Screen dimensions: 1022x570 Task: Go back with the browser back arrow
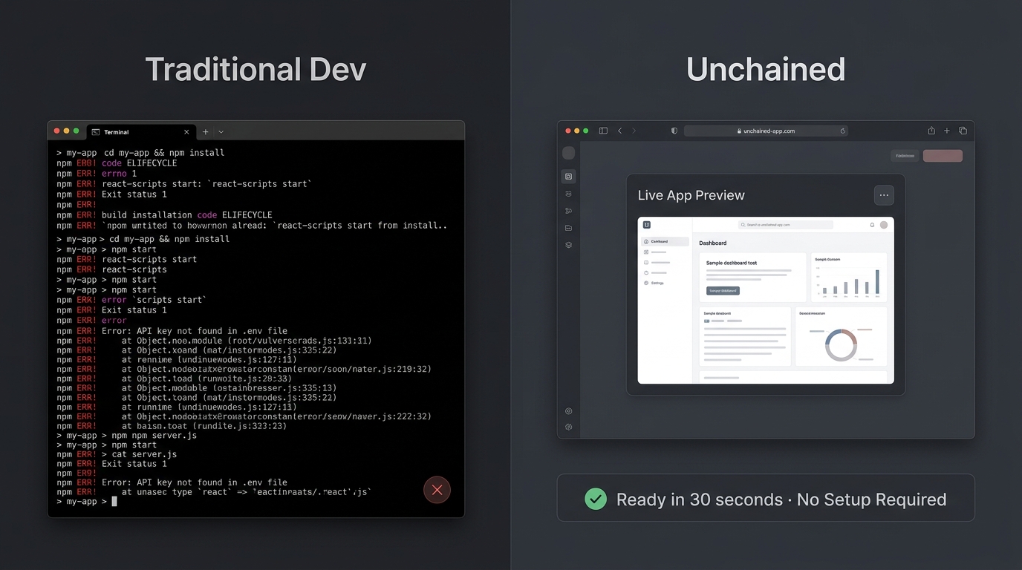pos(620,131)
